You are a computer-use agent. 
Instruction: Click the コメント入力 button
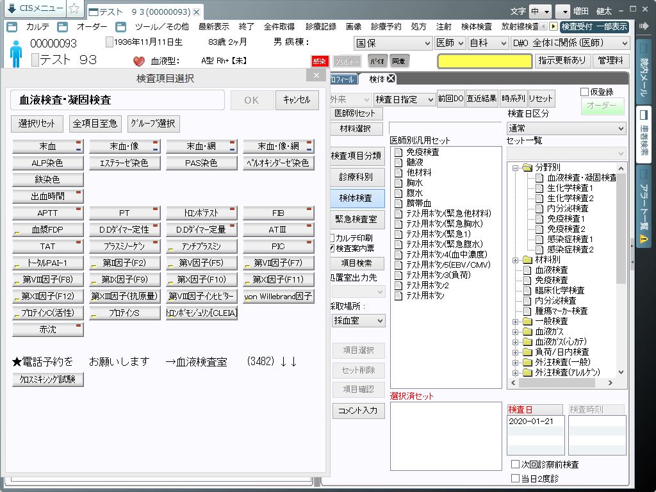pyautogui.click(x=359, y=411)
